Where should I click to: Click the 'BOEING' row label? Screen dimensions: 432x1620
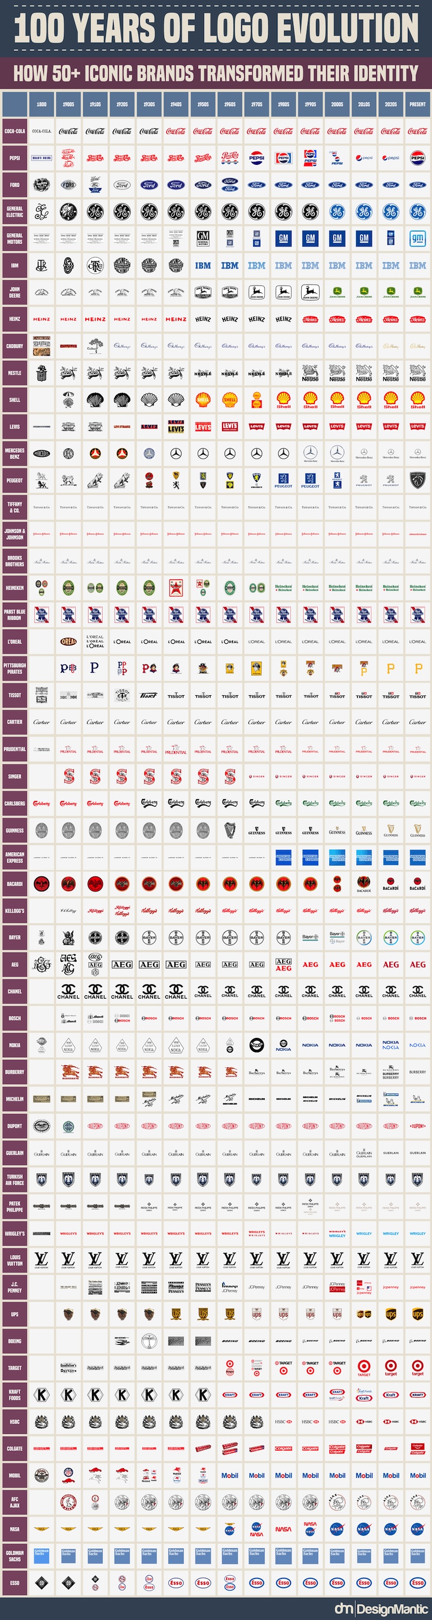pyautogui.click(x=14, y=1341)
